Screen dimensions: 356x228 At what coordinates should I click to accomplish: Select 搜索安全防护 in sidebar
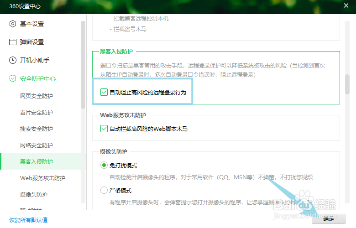[37, 129]
